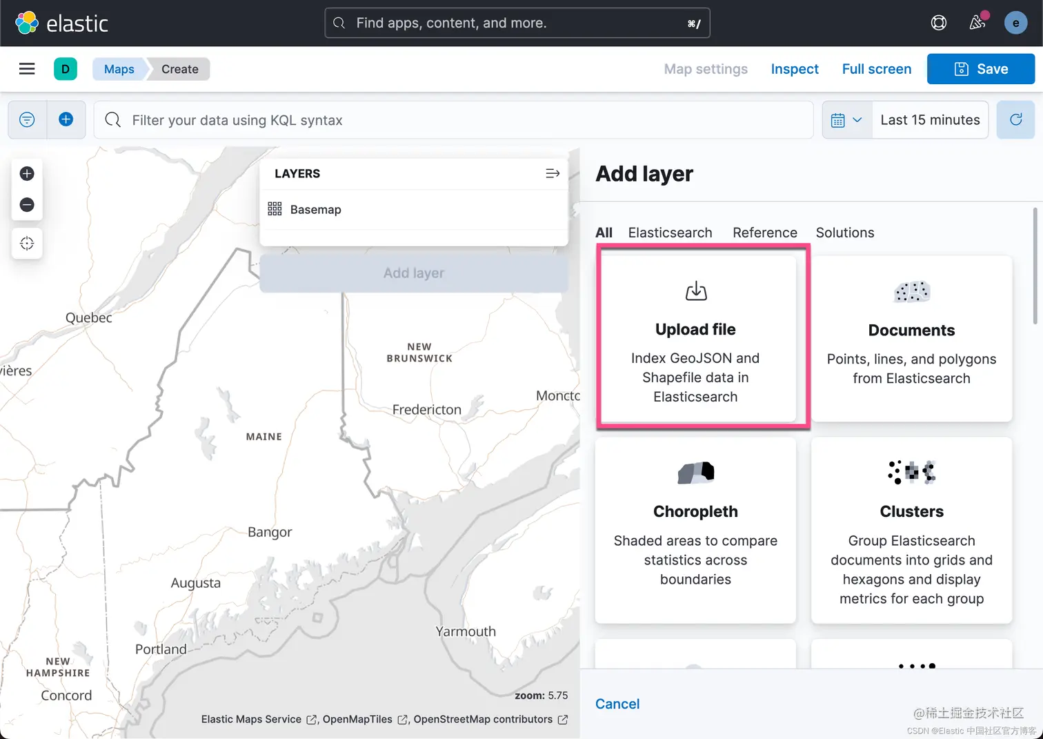Focus the KQL filter input
This screenshot has height=739, width=1043.
(453, 120)
